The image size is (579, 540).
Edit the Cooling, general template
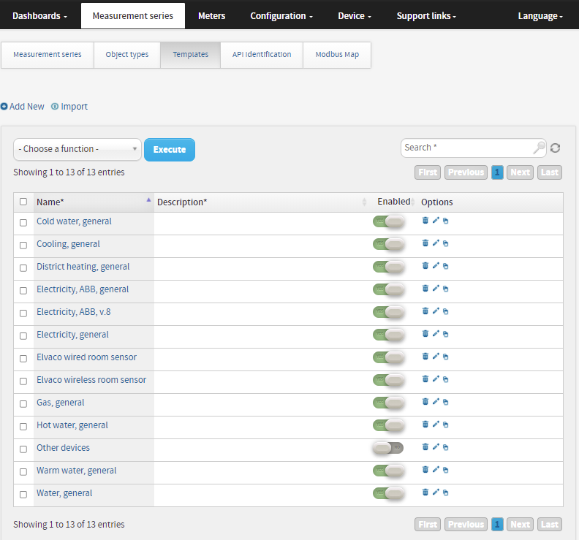point(436,243)
